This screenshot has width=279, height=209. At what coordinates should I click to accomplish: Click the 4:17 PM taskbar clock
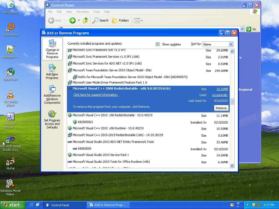coord(269,205)
